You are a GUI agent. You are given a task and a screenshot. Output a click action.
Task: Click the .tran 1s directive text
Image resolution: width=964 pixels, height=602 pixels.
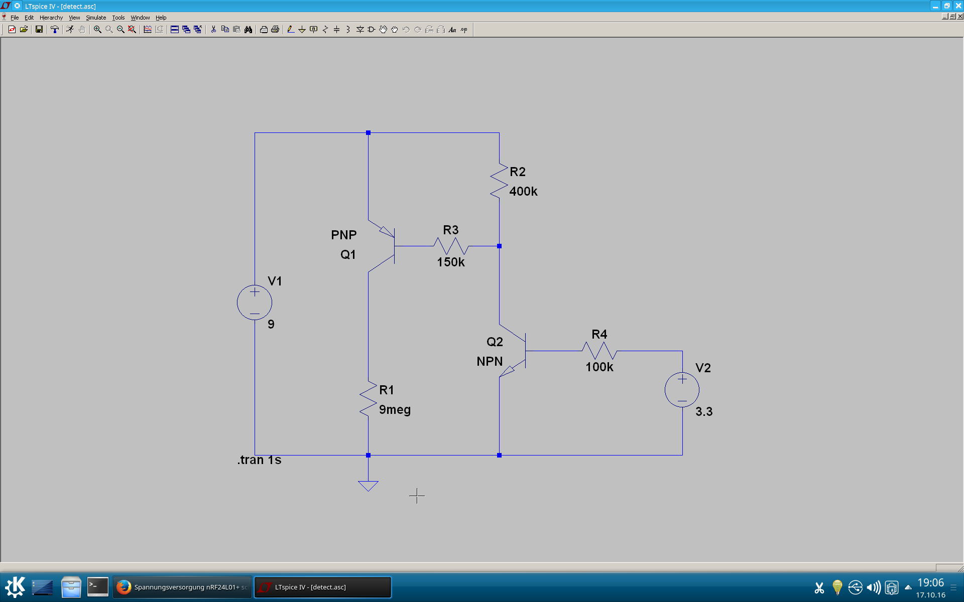pos(259,460)
